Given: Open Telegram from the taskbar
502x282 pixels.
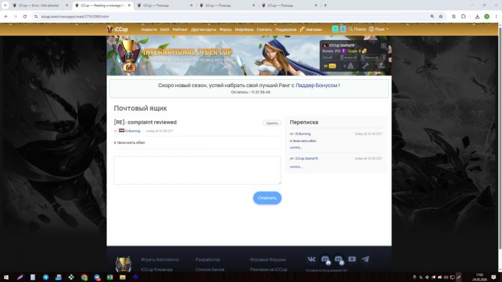Looking at the screenshot, I should click(x=46, y=277).
